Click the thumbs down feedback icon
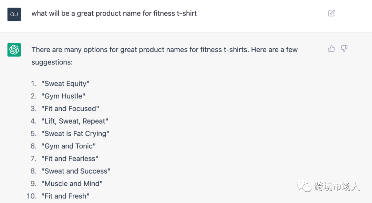Viewport: 372px width, 203px height. (x=344, y=49)
